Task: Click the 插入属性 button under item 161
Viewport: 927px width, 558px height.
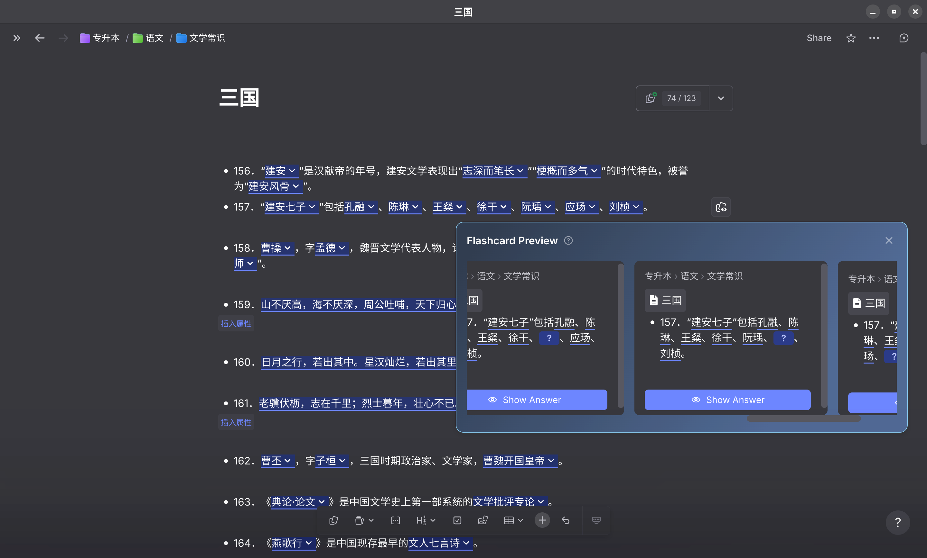Action: pyautogui.click(x=236, y=422)
